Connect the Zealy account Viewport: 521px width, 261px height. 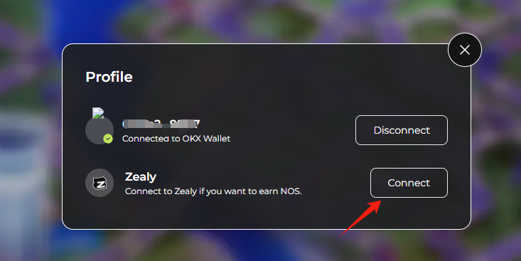click(409, 183)
